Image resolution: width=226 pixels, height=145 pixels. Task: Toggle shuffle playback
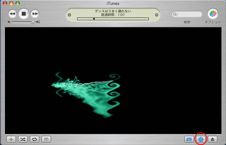click(x=23, y=139)
